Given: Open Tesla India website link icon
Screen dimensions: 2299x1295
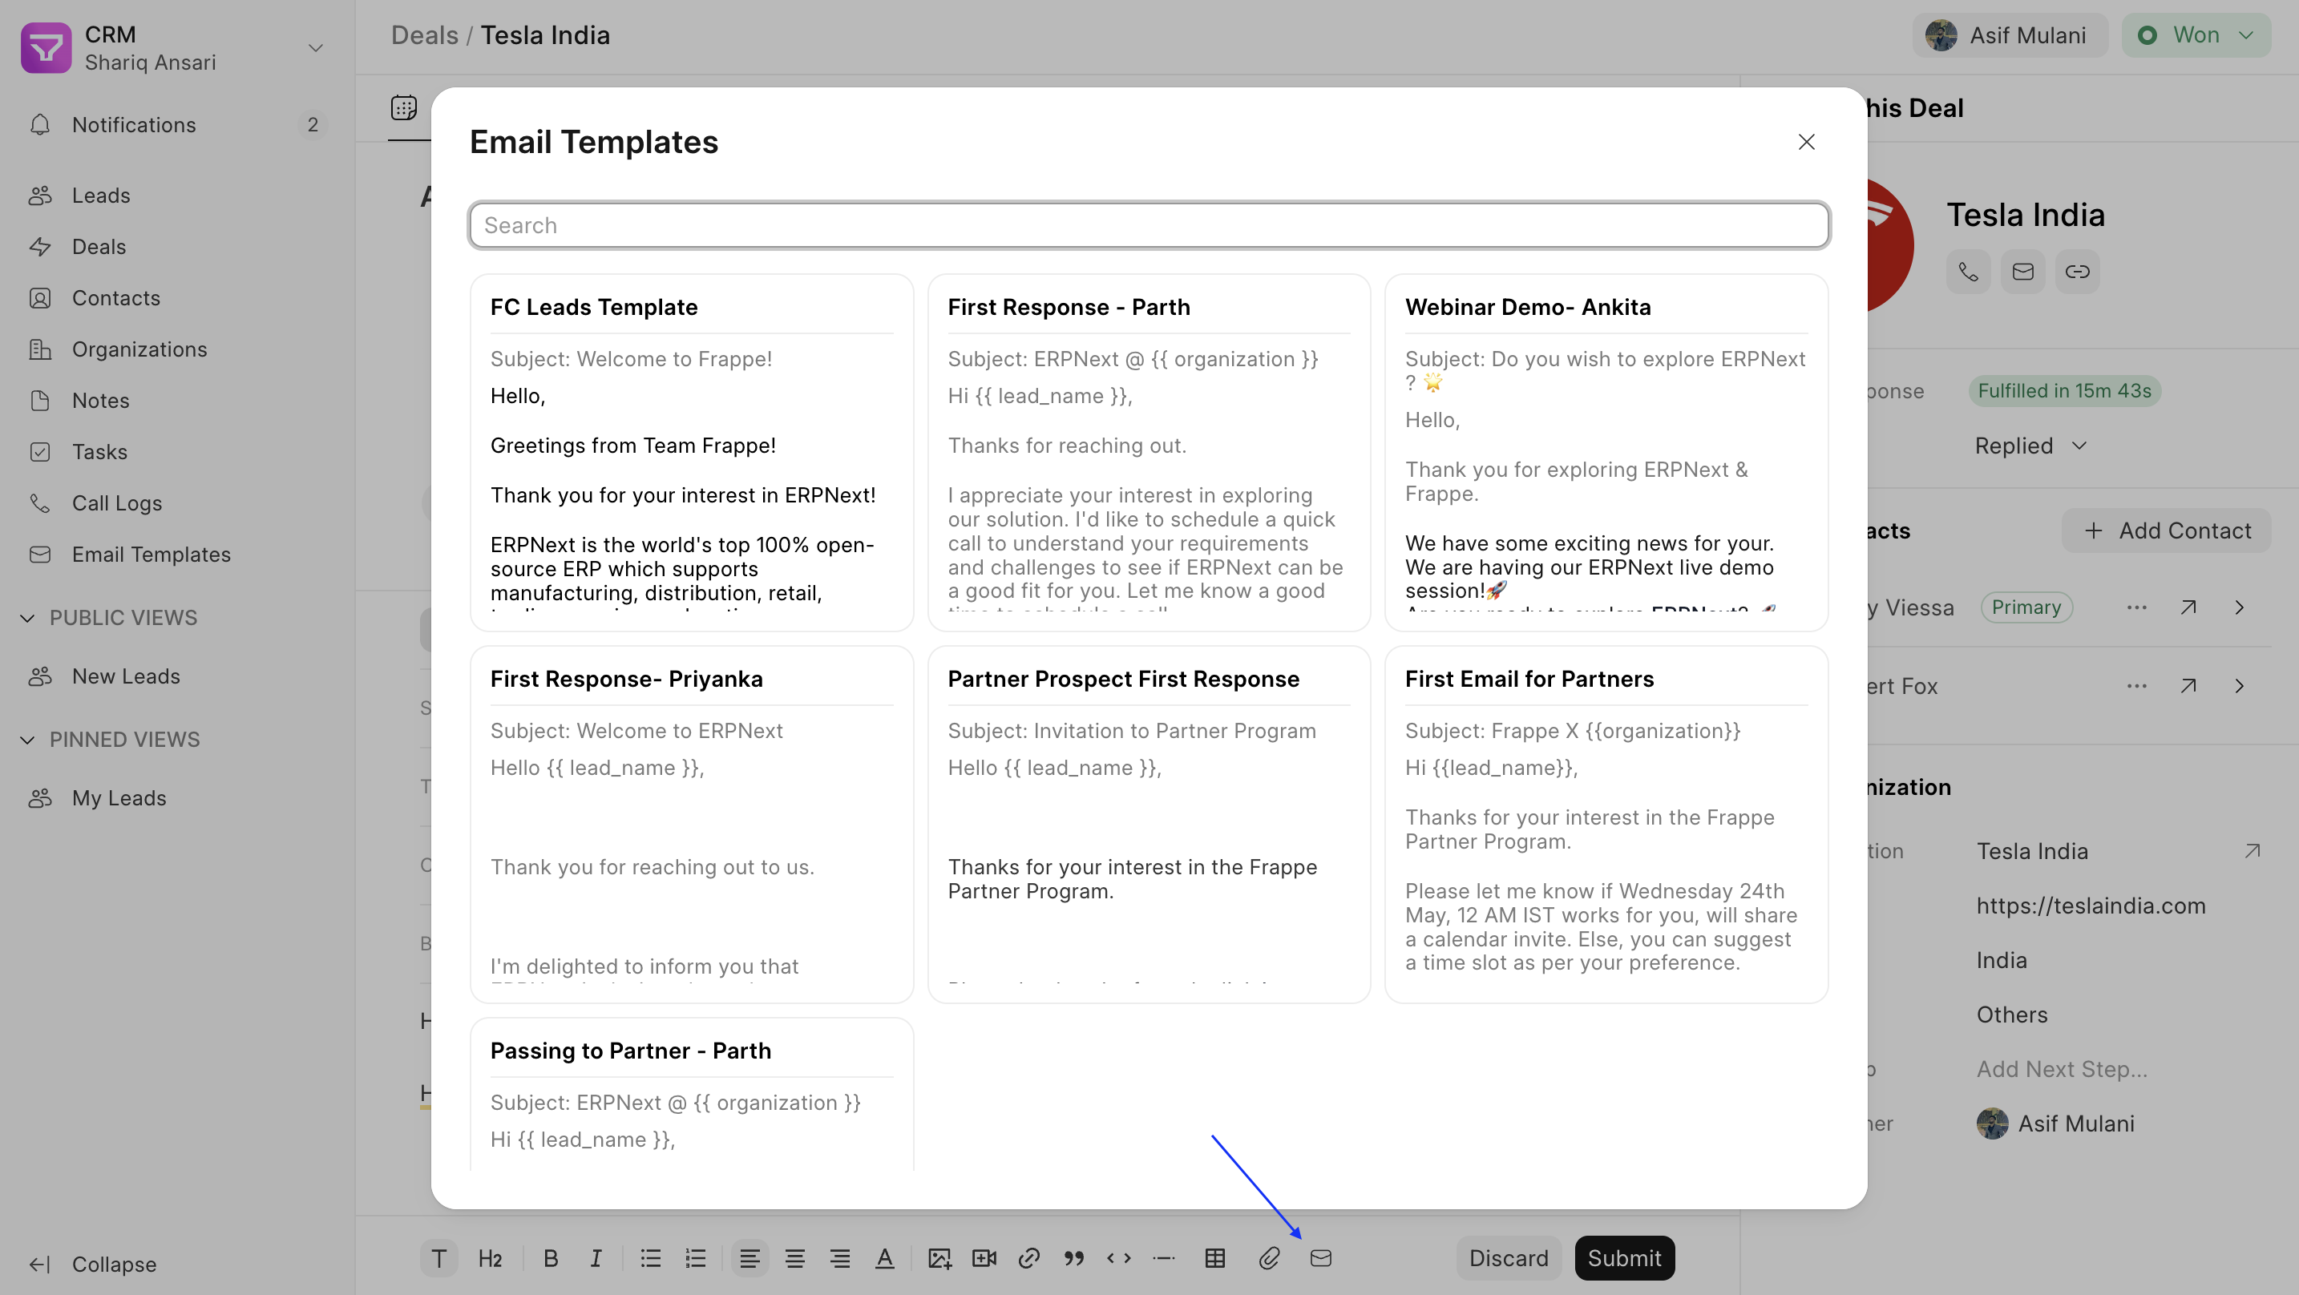Looking at the screenshot, I should (x=2078, y=272).
